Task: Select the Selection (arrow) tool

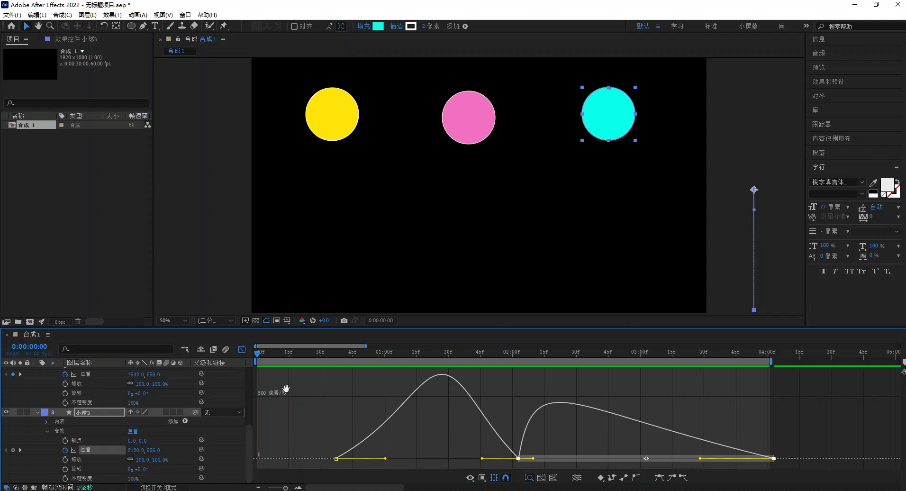Action: [x=27, y=26]
